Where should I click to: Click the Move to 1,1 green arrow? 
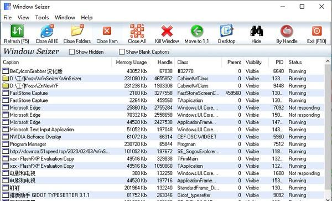pos(196,31)
